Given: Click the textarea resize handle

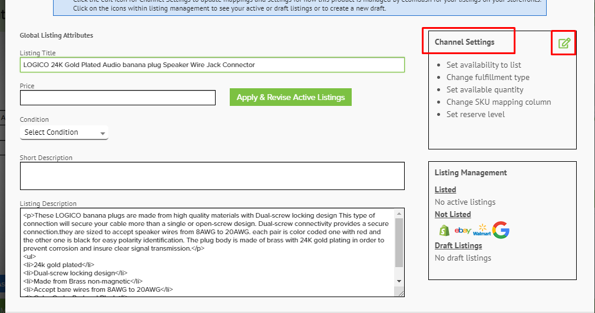Looking at the screenshot, I should click(401, 292).
